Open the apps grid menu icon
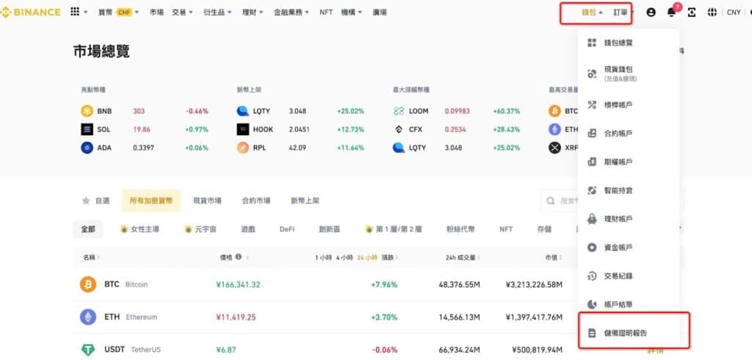Screen dimensions: 752x360 [x=75, y=12]
